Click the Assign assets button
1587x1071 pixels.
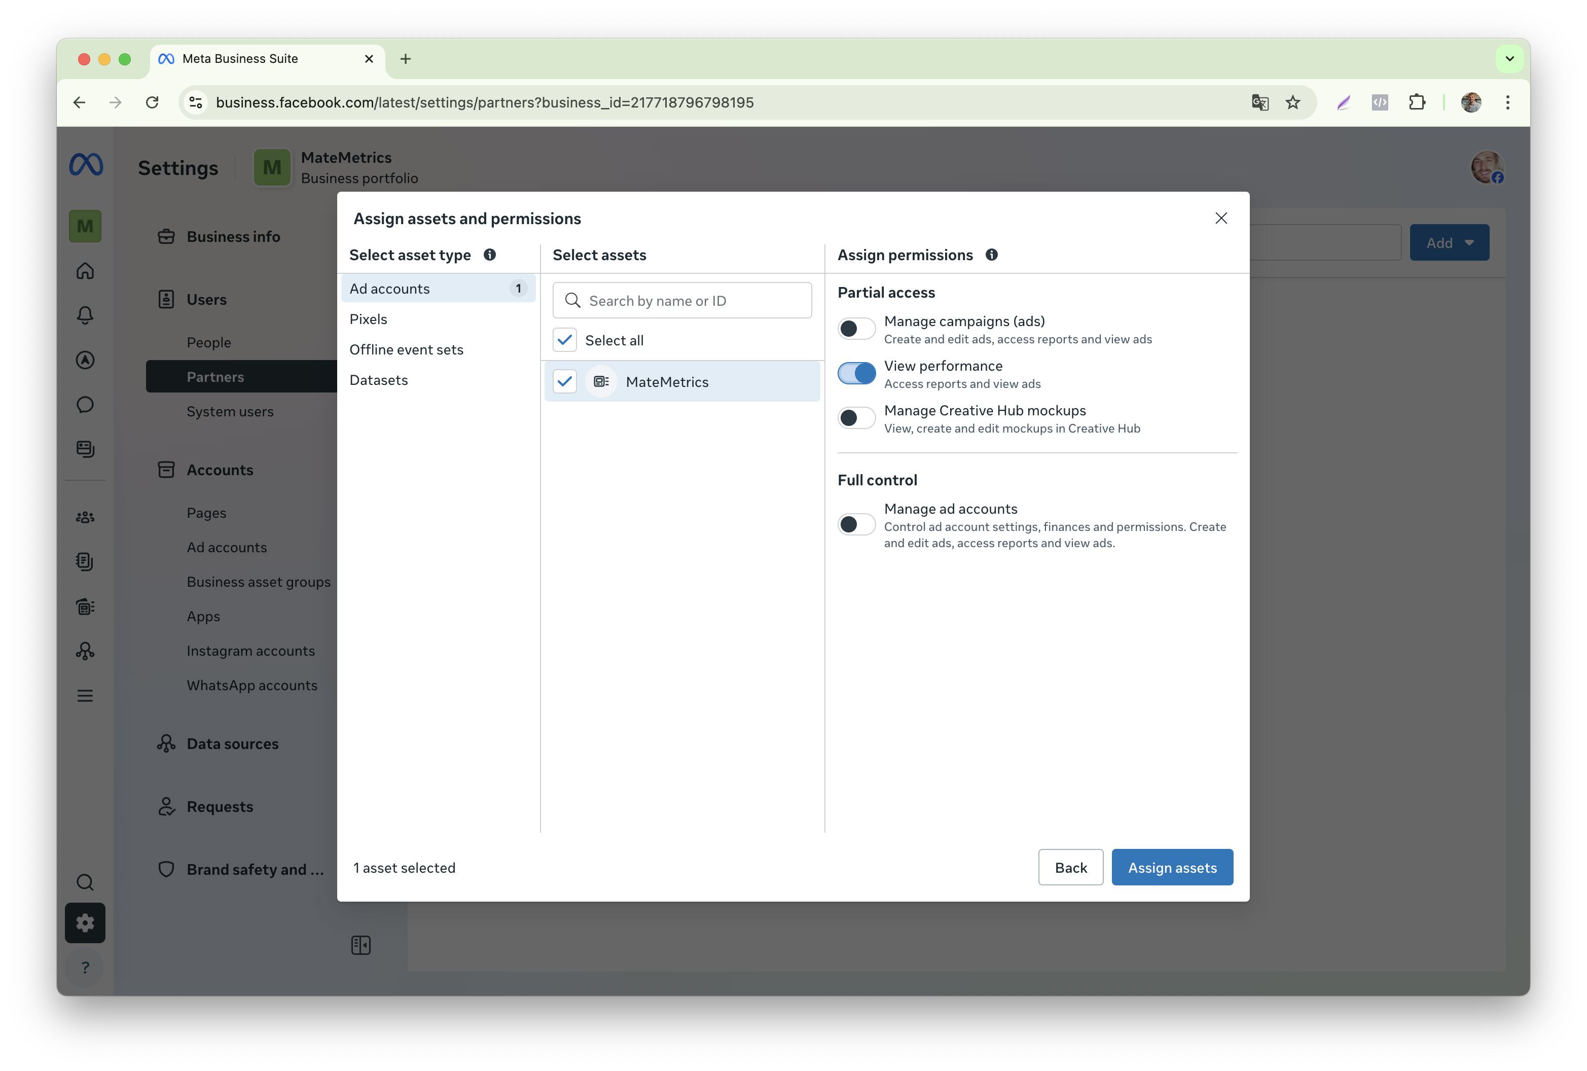(1172, 868)
